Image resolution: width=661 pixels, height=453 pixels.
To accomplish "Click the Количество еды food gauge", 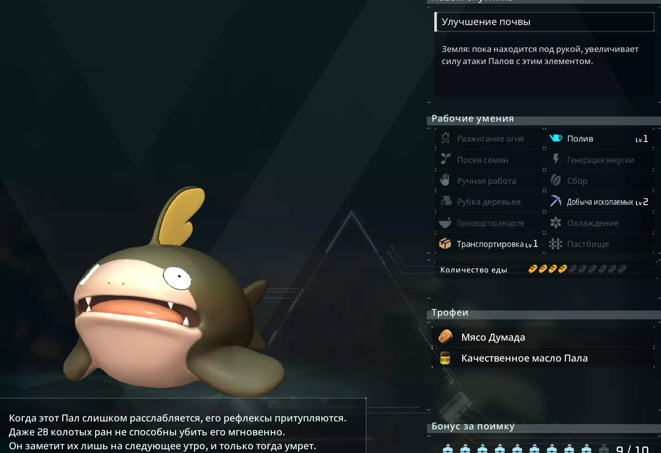I will (x=578, y=269).
